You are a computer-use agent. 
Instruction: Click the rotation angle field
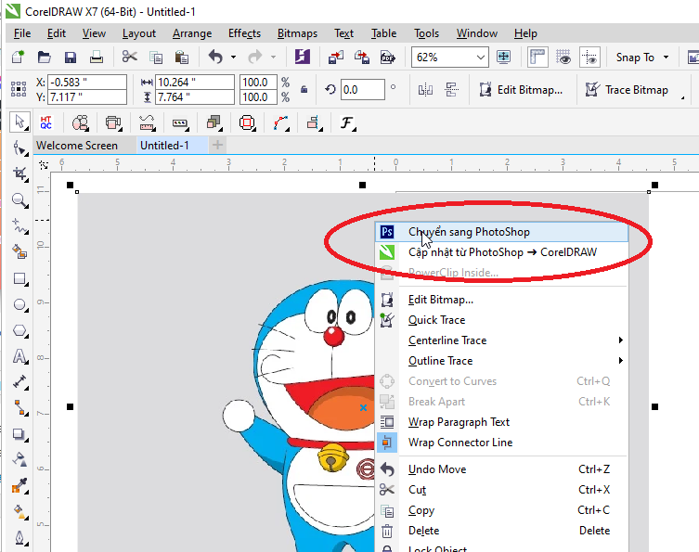pos(362,90)
